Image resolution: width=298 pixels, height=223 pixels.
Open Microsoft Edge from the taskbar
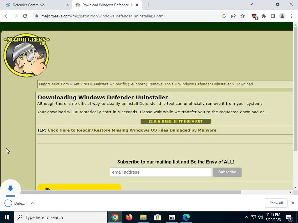pyautogui.click(x=186, y=217)
